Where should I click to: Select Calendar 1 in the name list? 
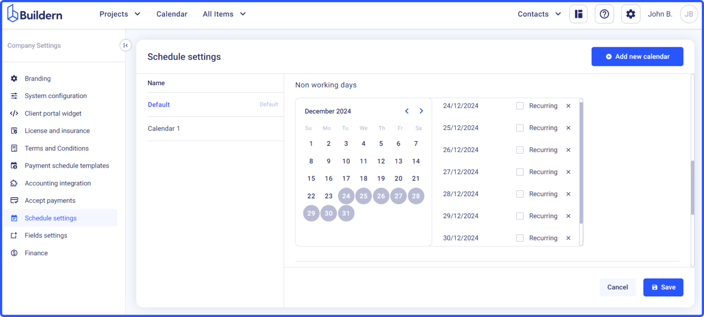click(x=164, y=128)
